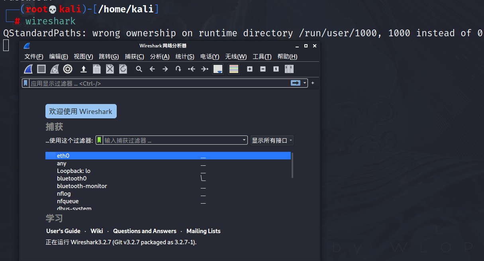The width and height of the screenshot is (484, 261).
Task: Open the 显示所有接口 dropdown
Action: click(x=272, y=140)
